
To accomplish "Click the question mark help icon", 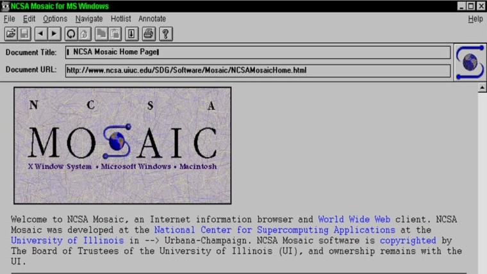I will click(165, 33).
